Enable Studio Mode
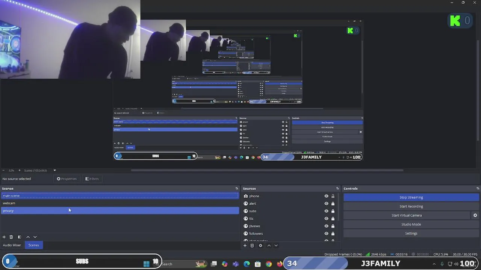This screenshot has height=270, width=481. pyautogui.click(x=411, y=224)
